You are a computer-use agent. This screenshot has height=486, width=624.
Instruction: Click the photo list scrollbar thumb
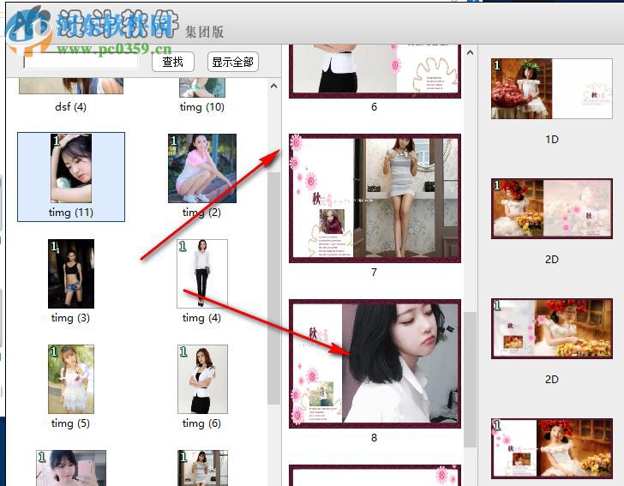[x=273, y=288]
